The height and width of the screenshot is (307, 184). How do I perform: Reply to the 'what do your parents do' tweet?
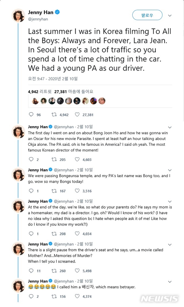point(31,234)
